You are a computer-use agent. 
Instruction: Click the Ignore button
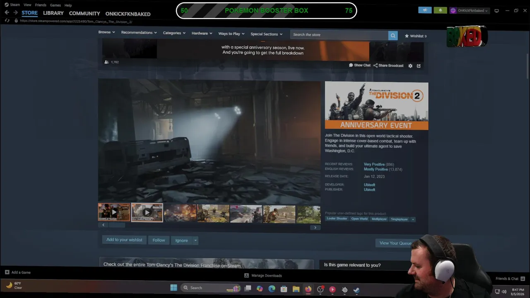[181, 240]
